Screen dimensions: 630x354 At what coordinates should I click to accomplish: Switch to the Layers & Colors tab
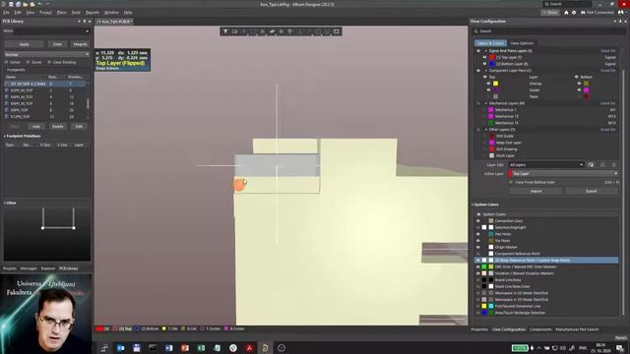point(490,43)
